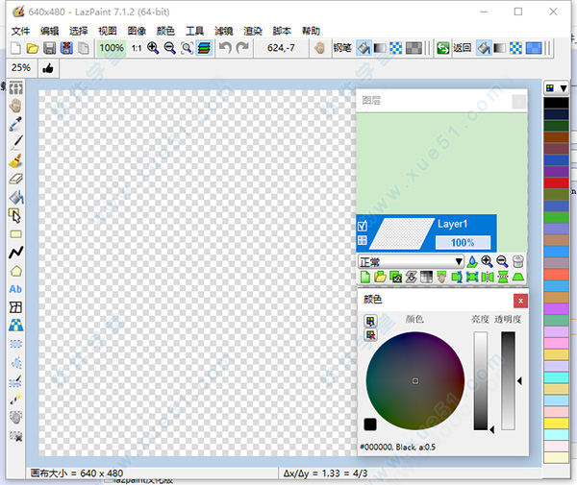The width and height of the screenshot is (577, 485).
Task: Open the palette options dropdown arrow
Action: pyautogui.click(x=564, y=88)
